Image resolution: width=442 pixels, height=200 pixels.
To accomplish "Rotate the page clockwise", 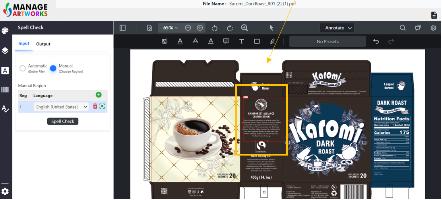I will click(x=230, y=28).
